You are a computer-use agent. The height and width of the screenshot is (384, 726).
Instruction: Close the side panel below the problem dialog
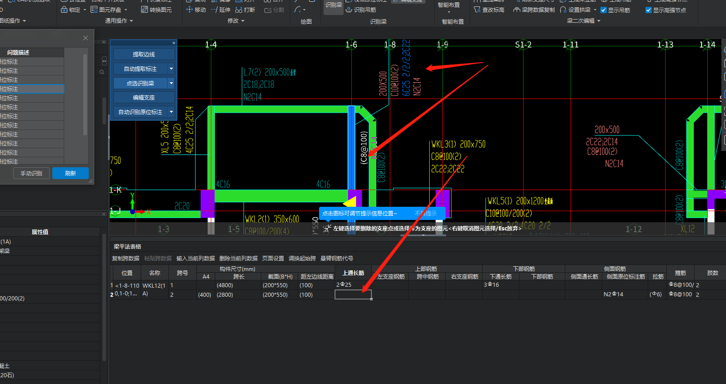pyautogui.click(x=104, y=42)
